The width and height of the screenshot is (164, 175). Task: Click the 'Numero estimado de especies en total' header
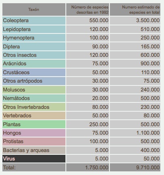pos(135,10)
